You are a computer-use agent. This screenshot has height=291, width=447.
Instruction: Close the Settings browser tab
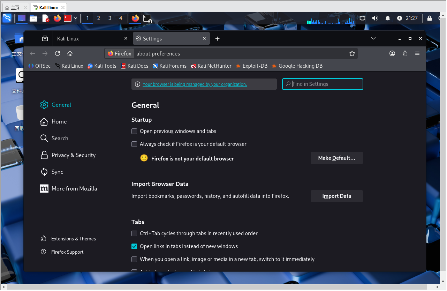tap(205, 38)
